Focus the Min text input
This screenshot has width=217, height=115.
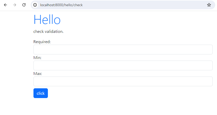tap(123, 65)
